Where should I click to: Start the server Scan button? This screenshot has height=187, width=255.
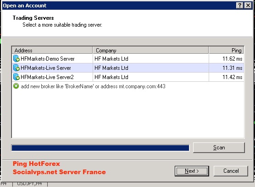click(219, 147)
